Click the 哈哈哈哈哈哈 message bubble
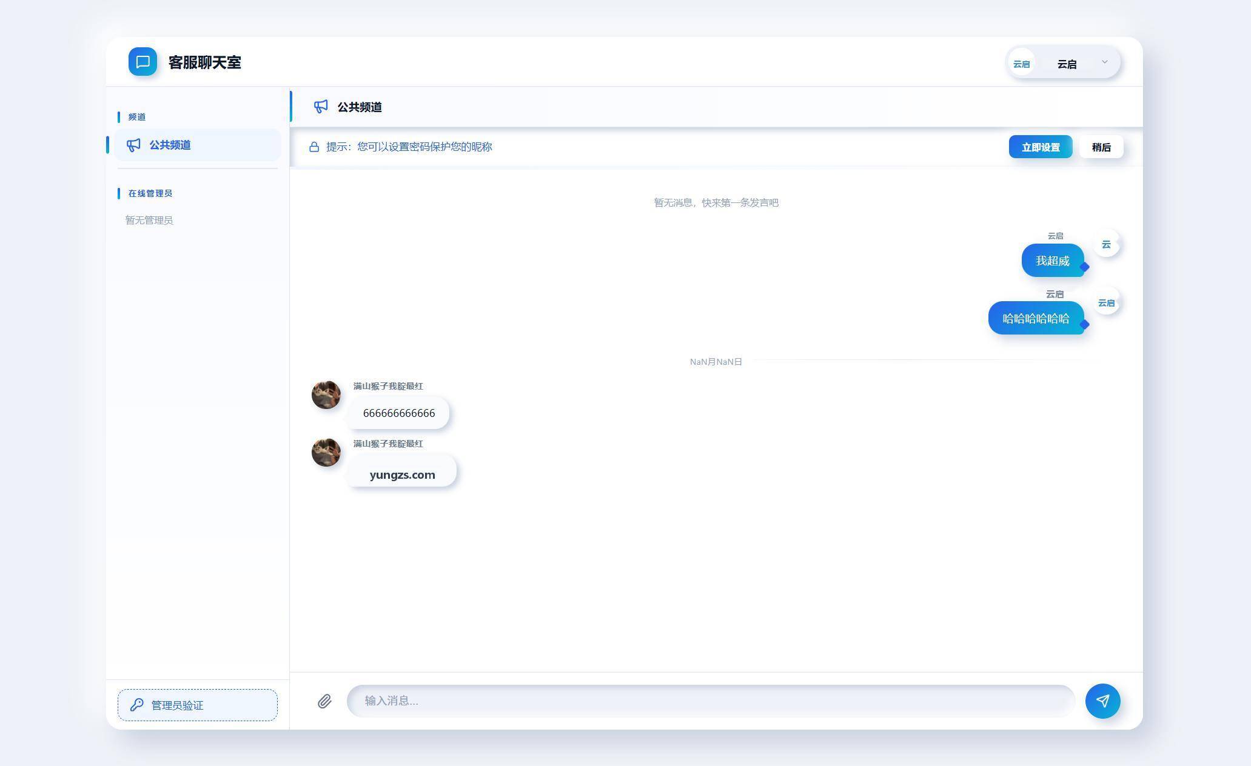 click(1036, 318)
